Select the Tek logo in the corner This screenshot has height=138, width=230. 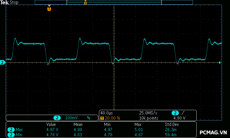pos(5,2)
